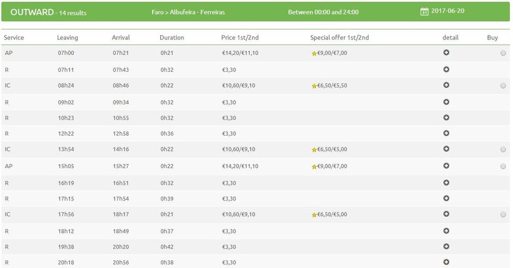Select the buy radio for the 17h56 IC train

pos(503,215)
